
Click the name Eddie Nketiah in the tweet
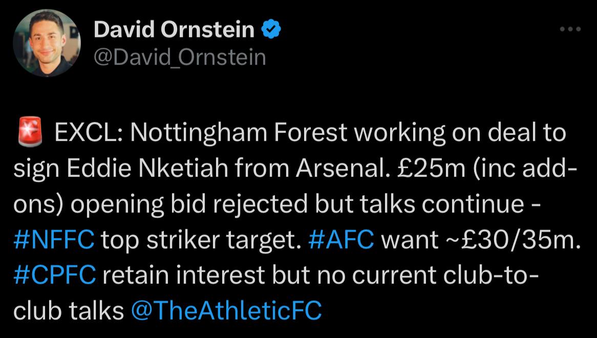[x=148, y=168]
